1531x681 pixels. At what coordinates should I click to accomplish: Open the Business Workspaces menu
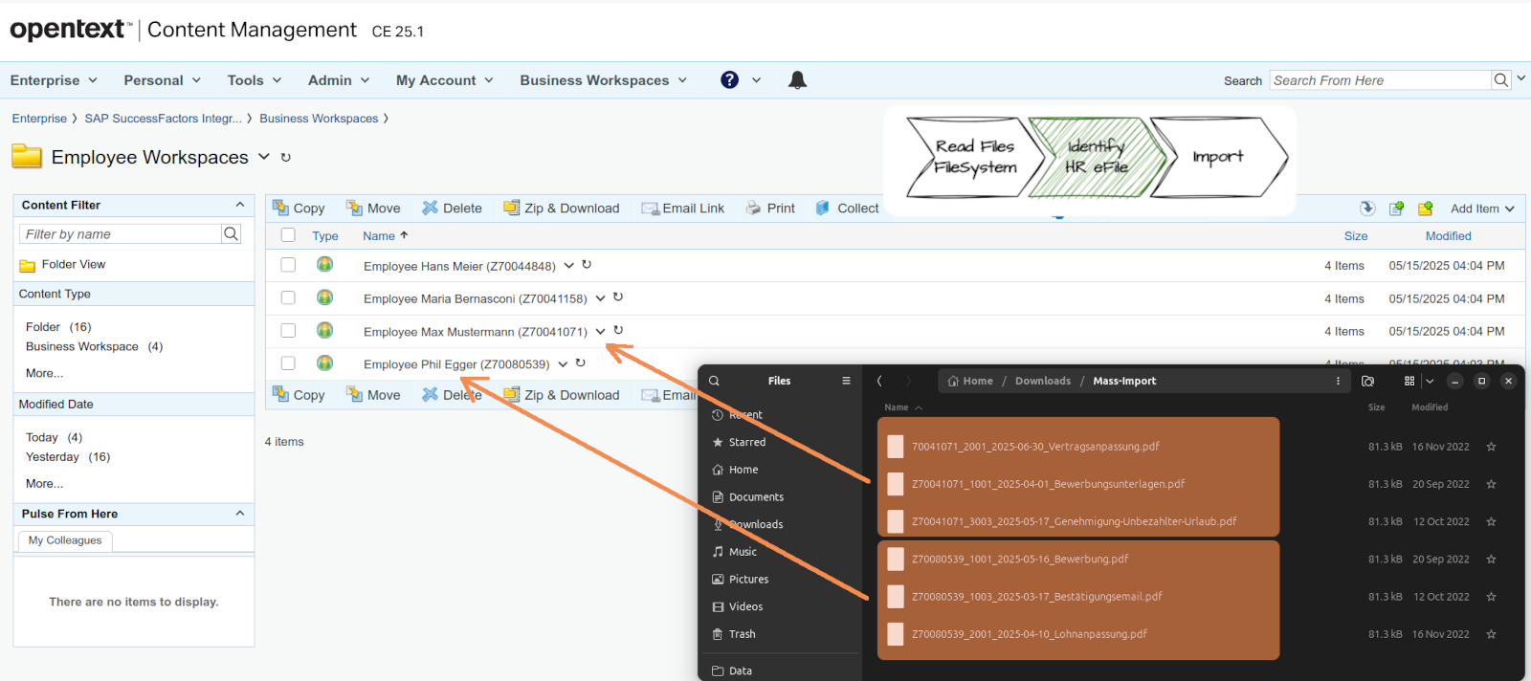(x=603, y=80)
